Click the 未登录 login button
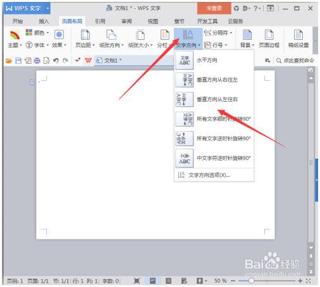Image resolution: width=320 pixels, height=287 pixels. click(x=214, y=8)
